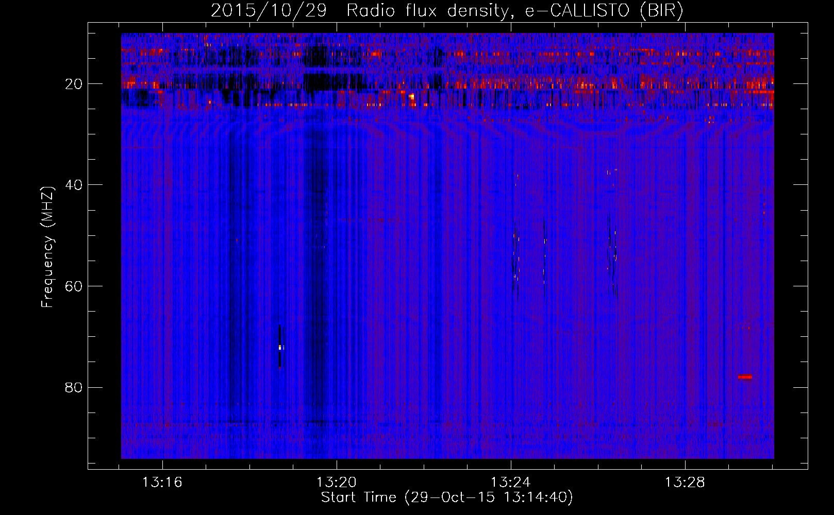Click the "Start Time (29-Oct-15 13:14:40)" axis label

(447, 497)
